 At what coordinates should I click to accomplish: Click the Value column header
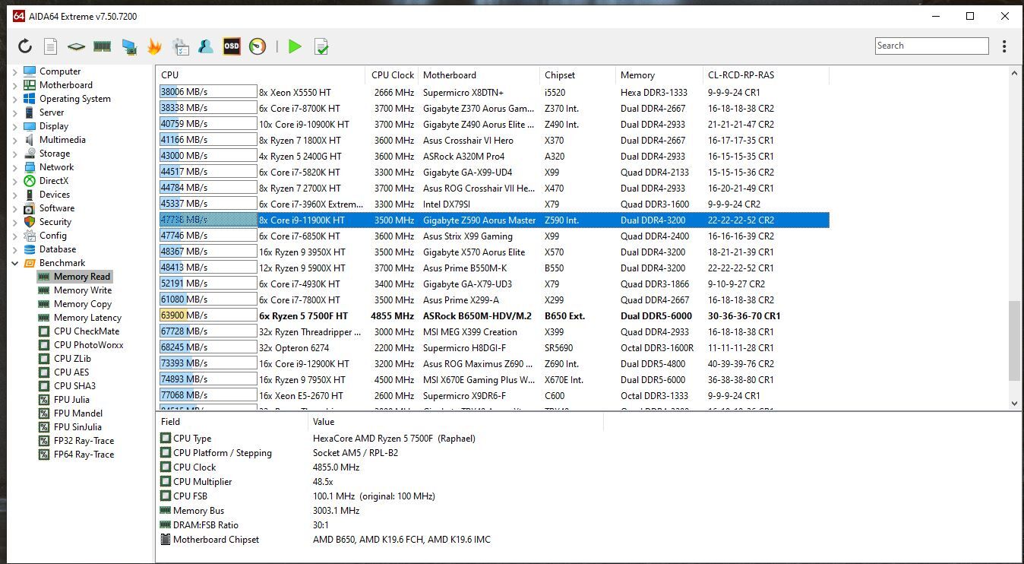456,422
